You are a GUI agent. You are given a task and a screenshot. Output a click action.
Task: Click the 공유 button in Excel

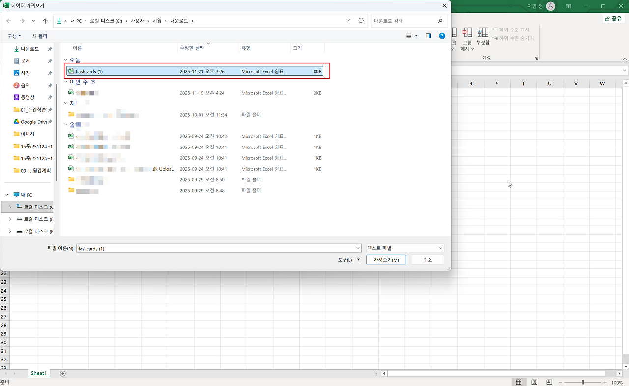click(614, 18)
